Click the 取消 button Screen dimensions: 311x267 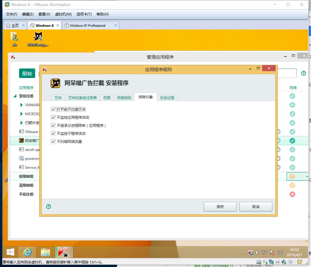click(x=256, y=207)
